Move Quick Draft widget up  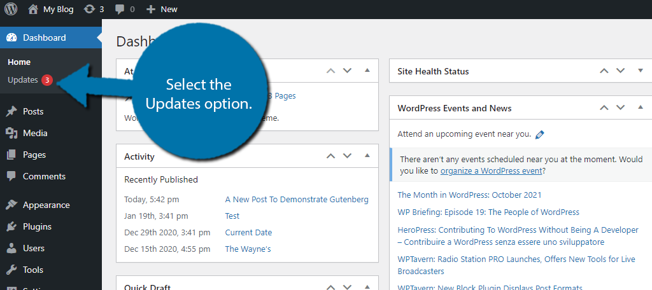tap(330, 287)
